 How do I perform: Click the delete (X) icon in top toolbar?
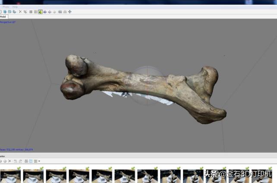pyautogui.click(x=20, y=12)
